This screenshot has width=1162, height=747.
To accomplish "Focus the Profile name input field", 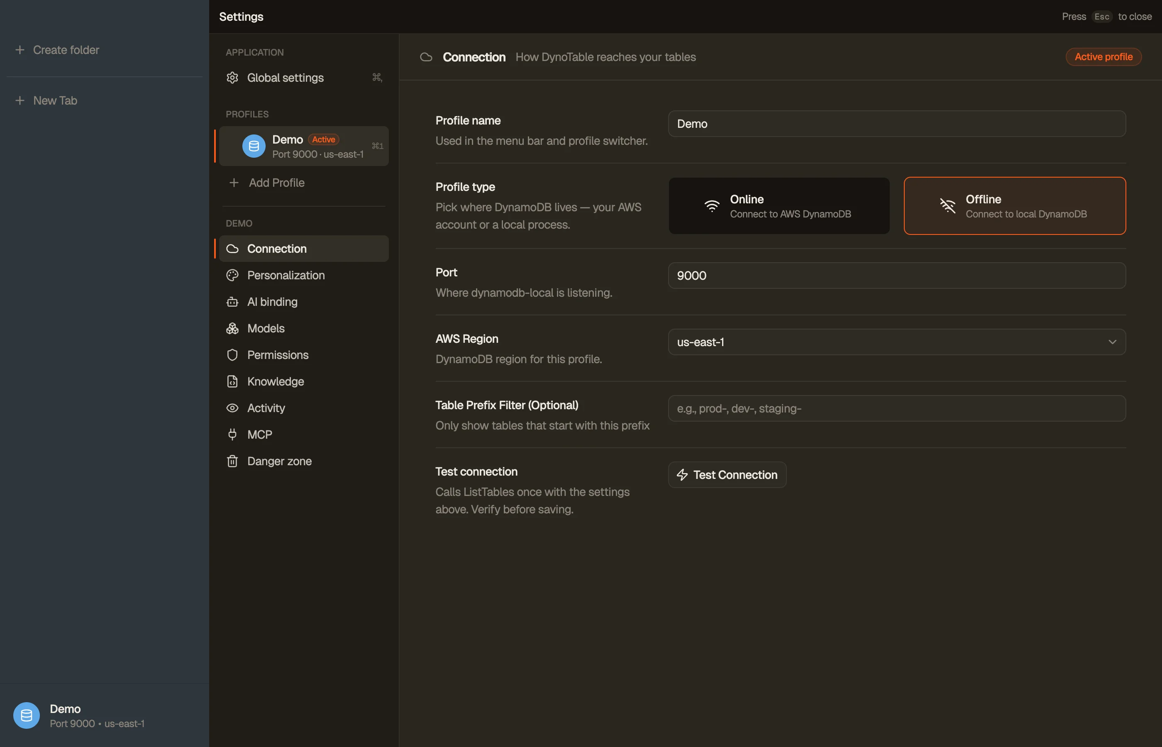I will tap(897, 124).
